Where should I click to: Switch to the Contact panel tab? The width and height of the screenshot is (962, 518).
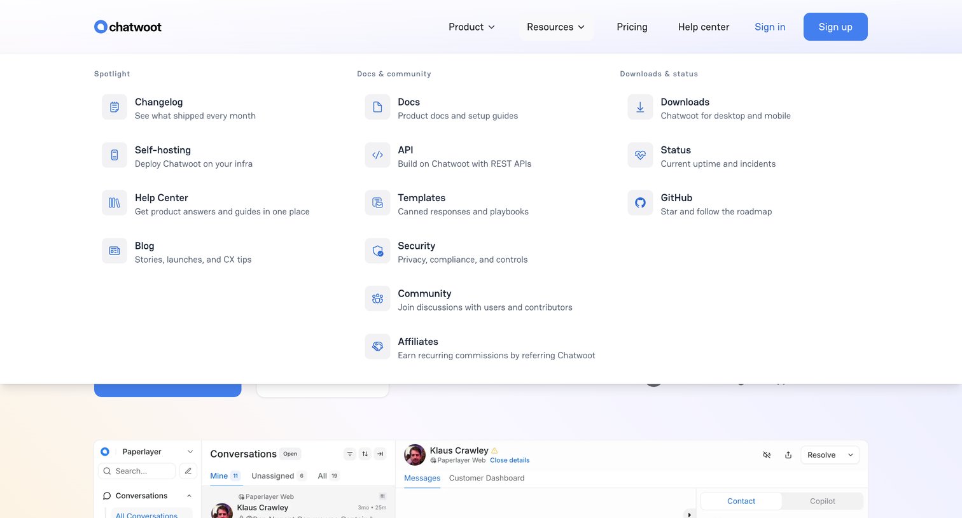741,501
